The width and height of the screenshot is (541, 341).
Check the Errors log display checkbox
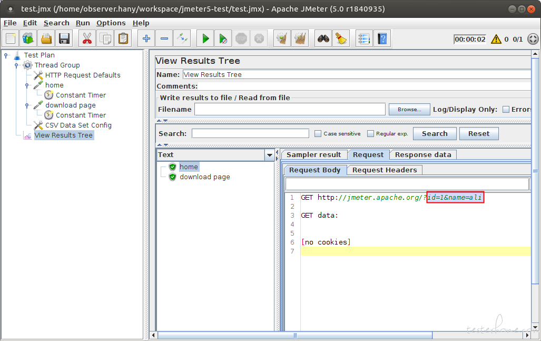(506, 110)
